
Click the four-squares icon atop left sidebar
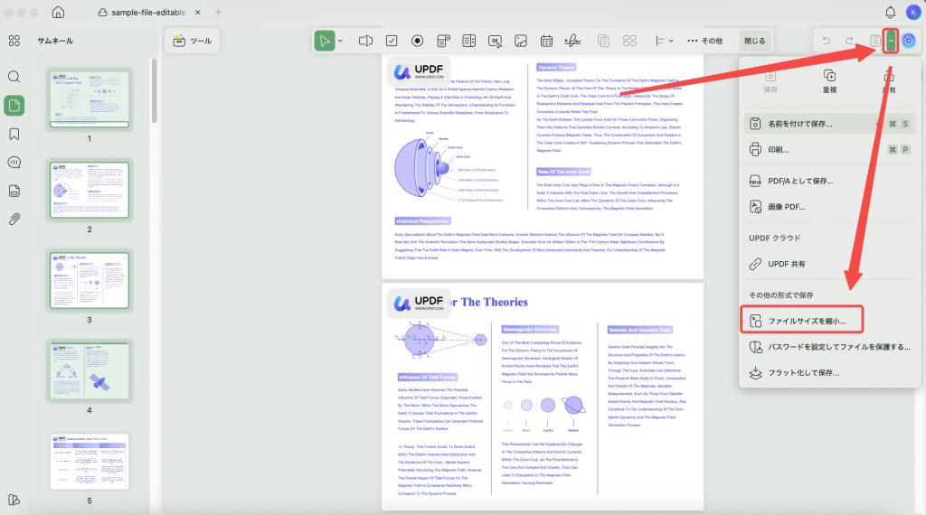[14, 41]
